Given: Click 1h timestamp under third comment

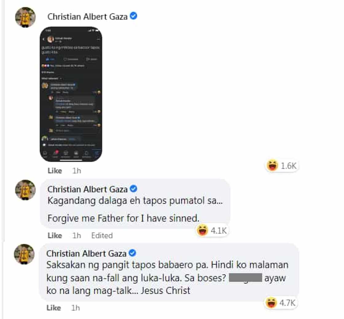Looking at the screenshot, I should tap(76, 308).
